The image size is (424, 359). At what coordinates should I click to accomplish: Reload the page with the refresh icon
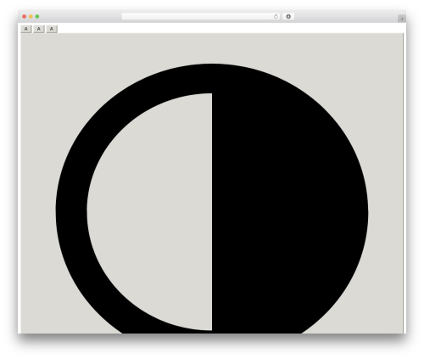tap(276, 16)
